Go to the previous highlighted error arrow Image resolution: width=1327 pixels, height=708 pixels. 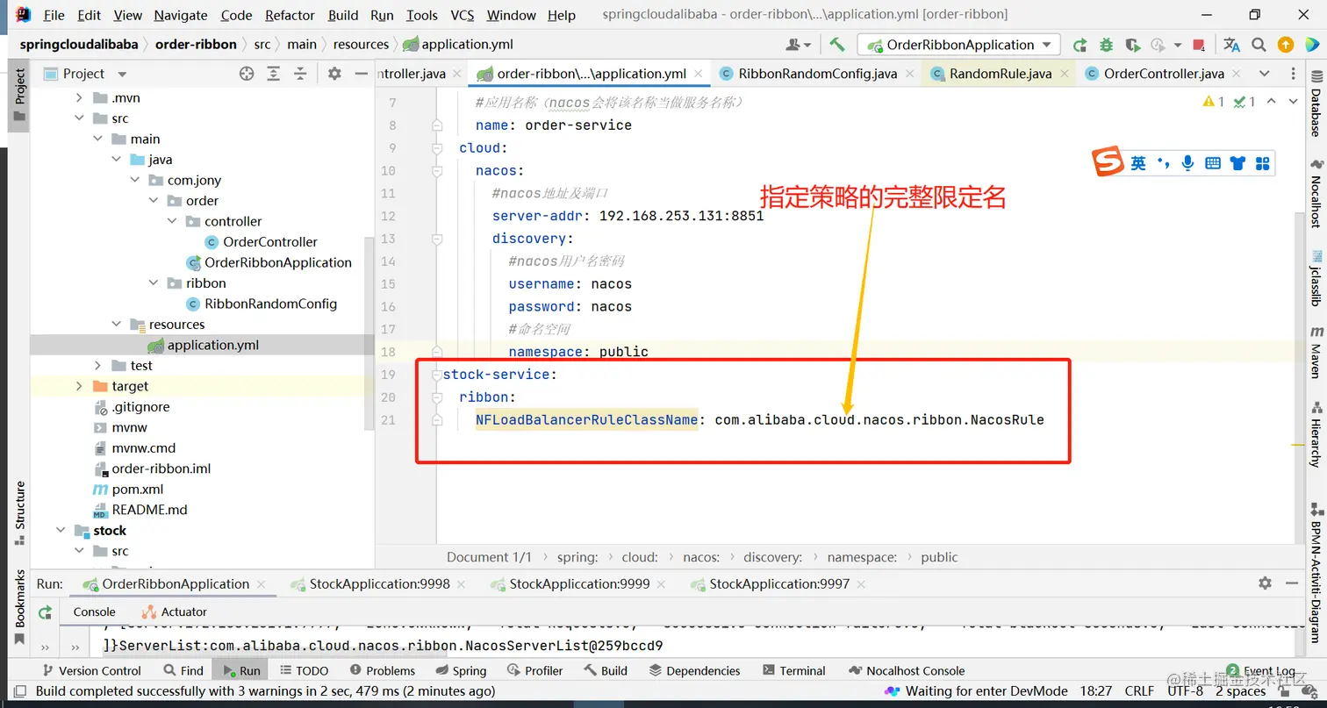pyautogui.click(x=1272, y=102)
